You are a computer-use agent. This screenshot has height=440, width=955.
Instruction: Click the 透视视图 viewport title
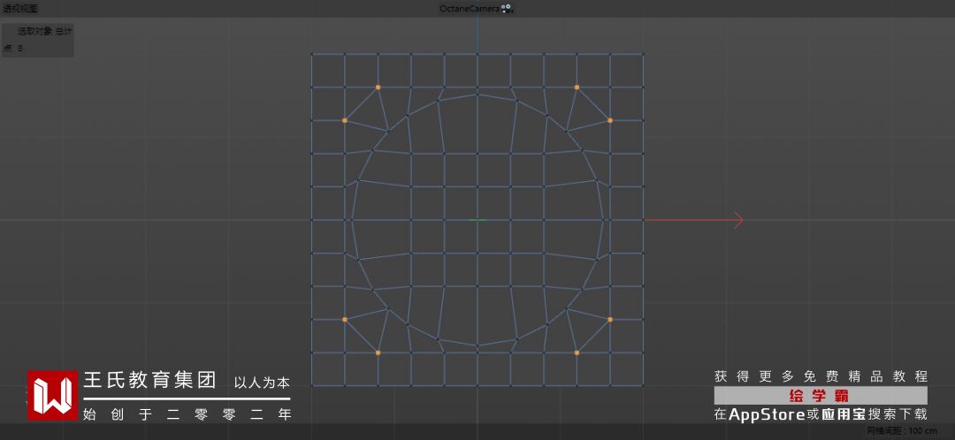20,9
